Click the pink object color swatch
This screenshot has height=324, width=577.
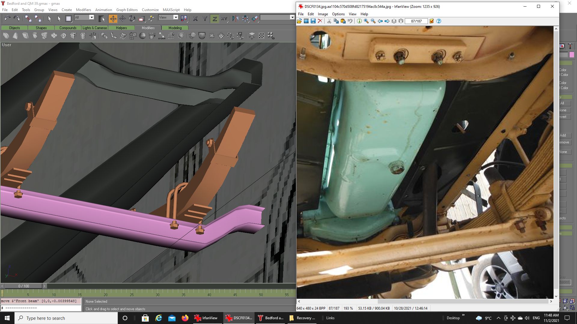point(572,55)
